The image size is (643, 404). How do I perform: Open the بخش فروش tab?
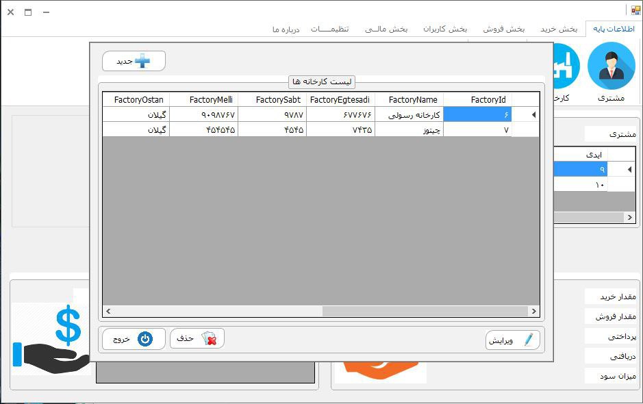(503, 29)
